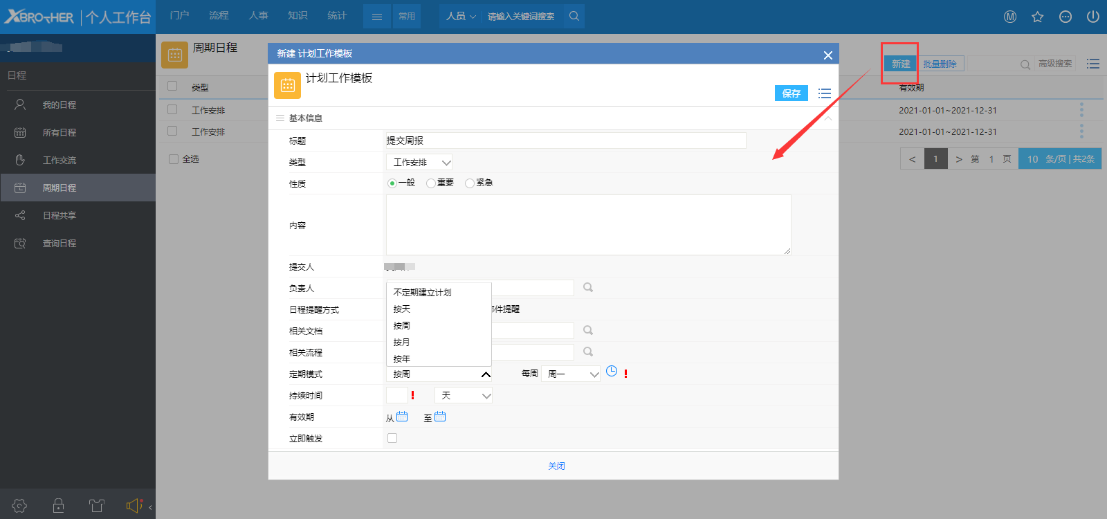
Task: Click the list menu icon beside 保存
Action: 824,93
